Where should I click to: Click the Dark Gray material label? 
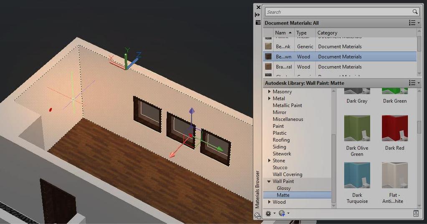(x=357, y=101)
